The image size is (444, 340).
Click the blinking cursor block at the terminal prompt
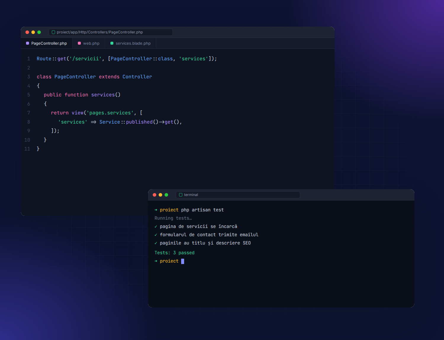tap(183, 261)
